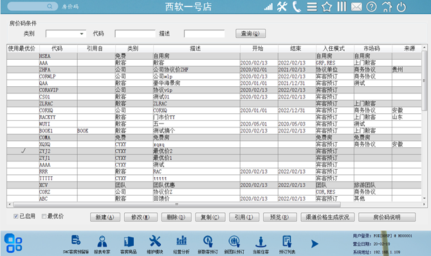The image size is (431, 256).
Task: Click the vertical scrollbar thumb
Action: click(424, 81)
